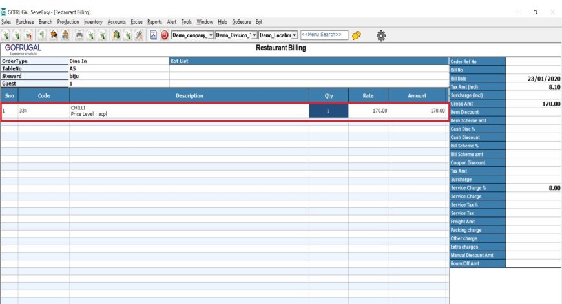Click the GOFRUGAL logo

23,50
